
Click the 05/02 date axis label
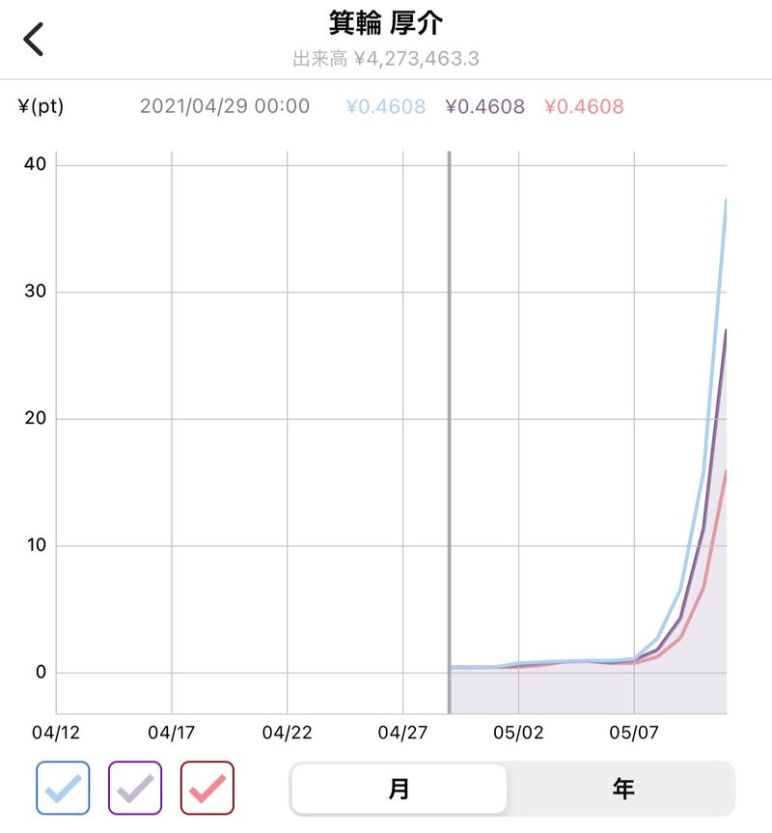tap(519, 733)
